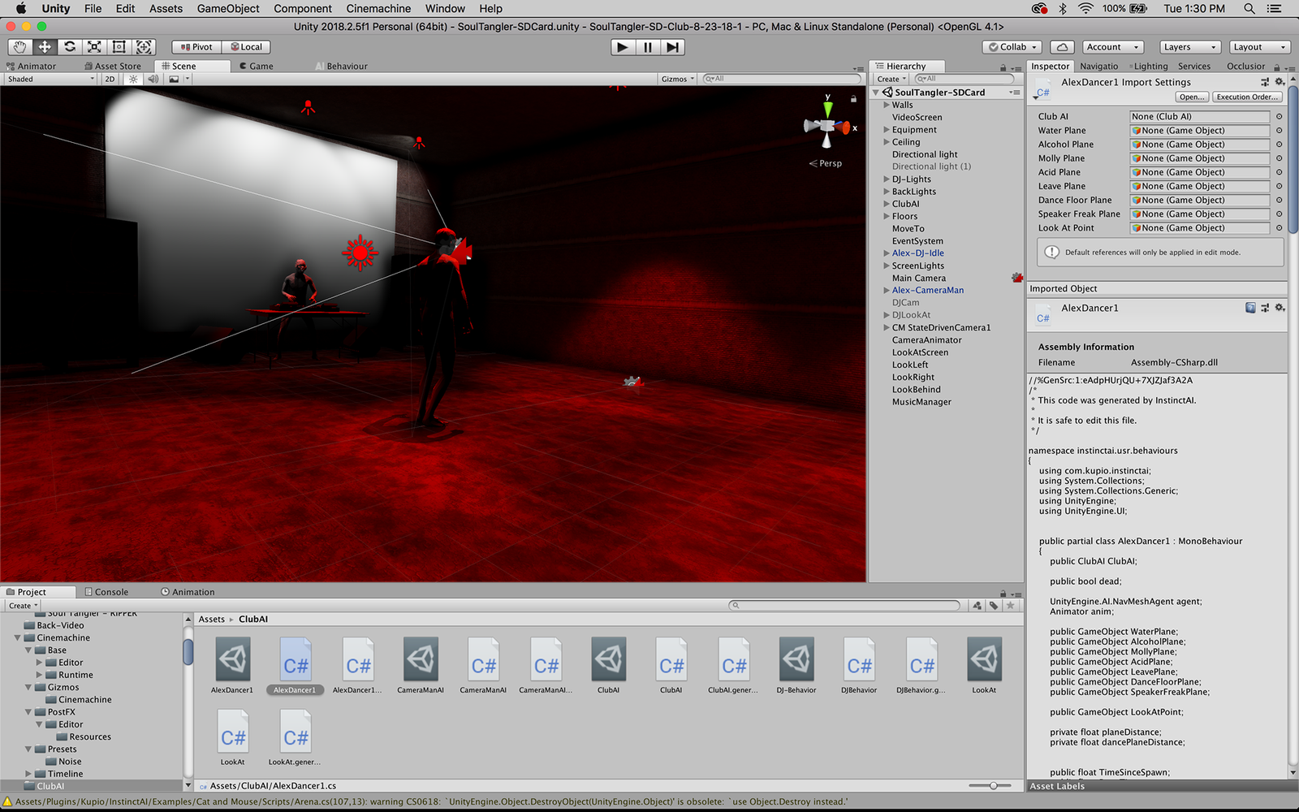
Task: Open the Gizmos dropdown
Action: [677, 79]
